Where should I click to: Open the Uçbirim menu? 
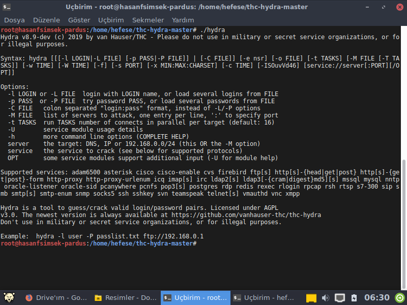coord(111,20)
